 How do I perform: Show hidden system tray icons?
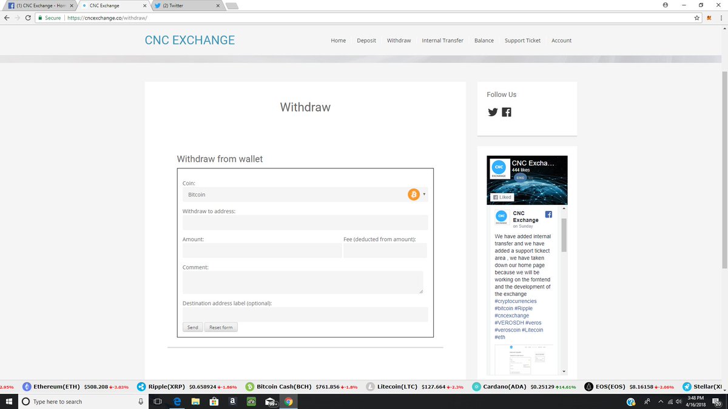pyautogui.click(x=661, y=401)
